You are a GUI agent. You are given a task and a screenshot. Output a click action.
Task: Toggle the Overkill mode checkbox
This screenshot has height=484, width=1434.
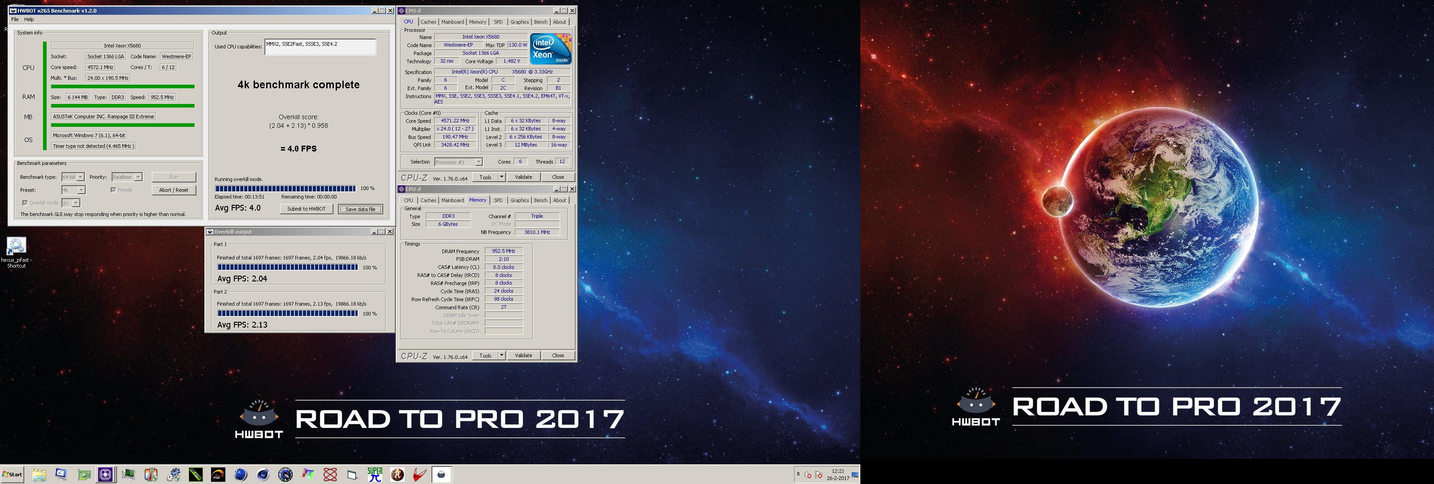25,203
